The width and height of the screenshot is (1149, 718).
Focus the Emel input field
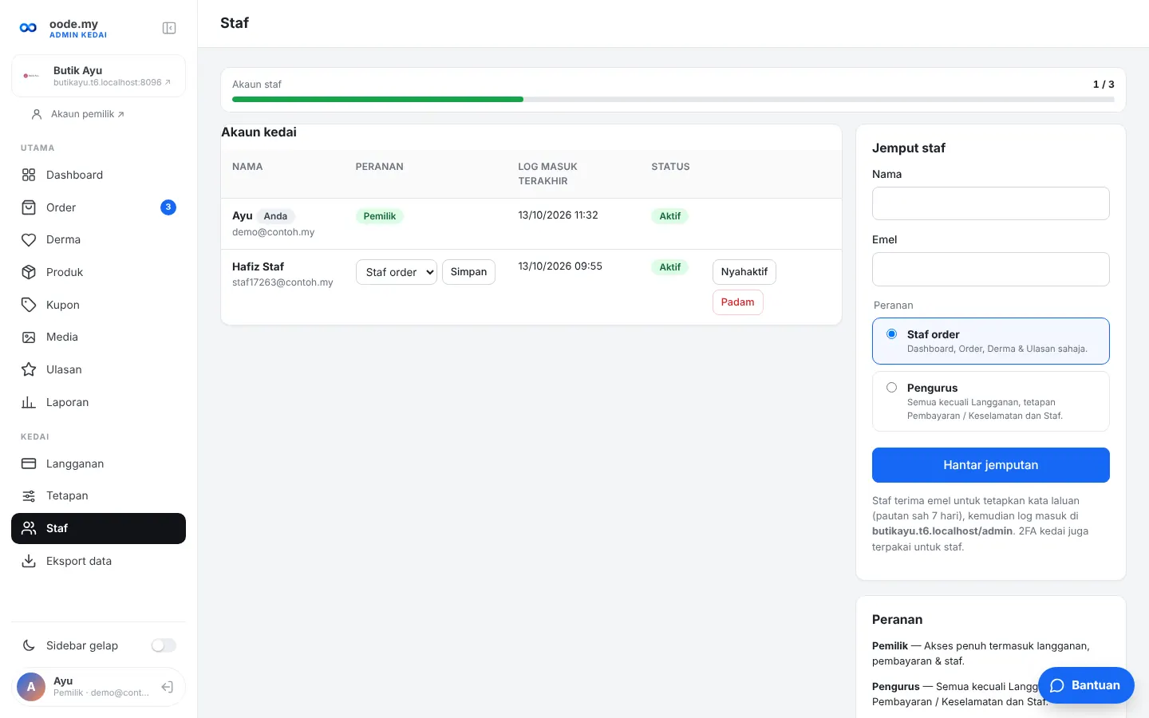(x=991, y=269)
